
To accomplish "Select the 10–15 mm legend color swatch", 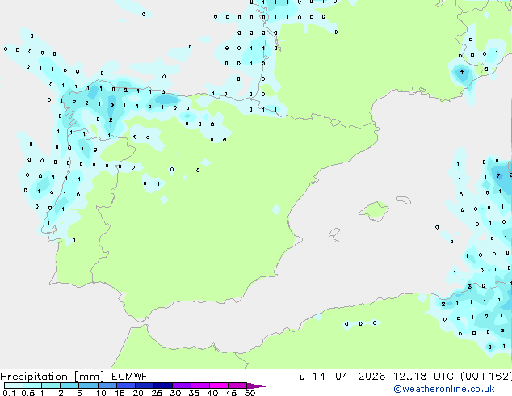I will (107, 385).
